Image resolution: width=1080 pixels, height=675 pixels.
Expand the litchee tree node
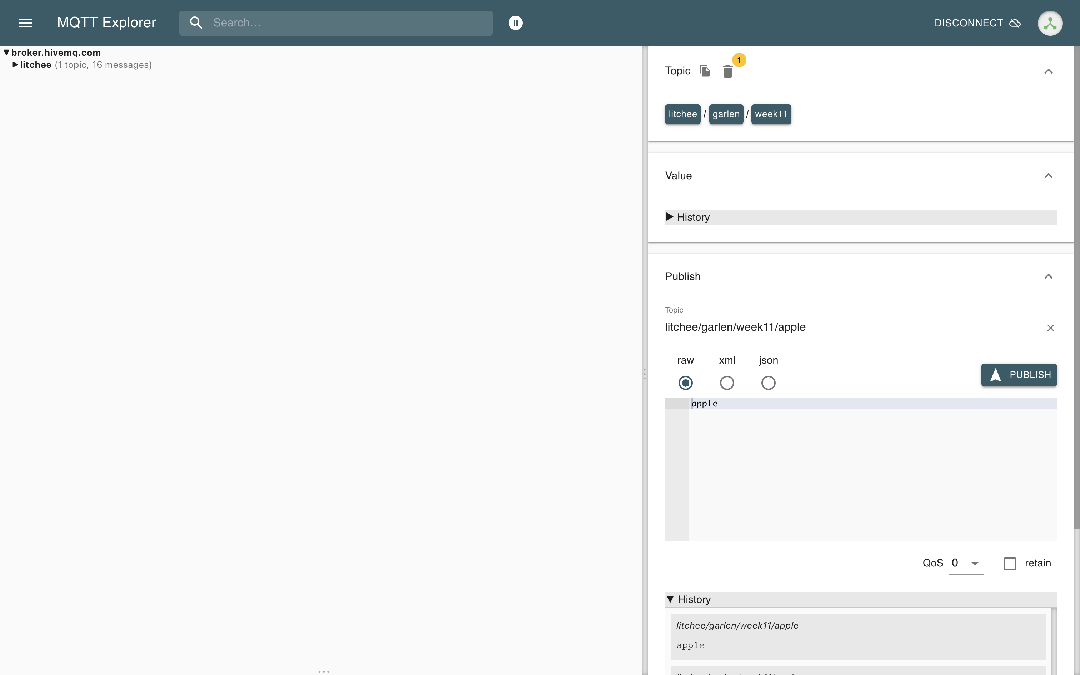pos(15,65)
